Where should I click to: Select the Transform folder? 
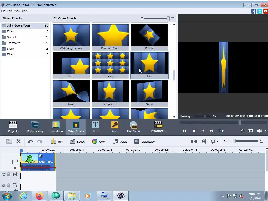pos(25,43)
